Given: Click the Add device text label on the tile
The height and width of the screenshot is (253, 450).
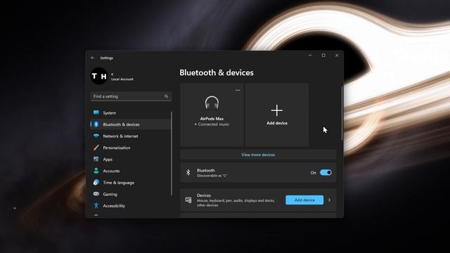Looking at the screenshot, I should 277,123.
